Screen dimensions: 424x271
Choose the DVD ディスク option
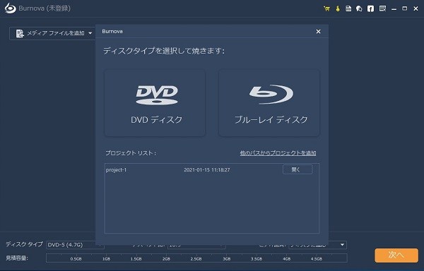155,103
